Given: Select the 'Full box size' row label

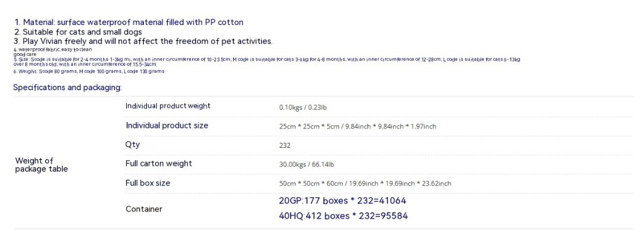Looking at the screenshot, I should 148,183.
